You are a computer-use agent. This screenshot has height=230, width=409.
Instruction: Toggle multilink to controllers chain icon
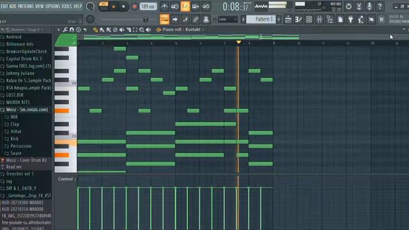196,19
